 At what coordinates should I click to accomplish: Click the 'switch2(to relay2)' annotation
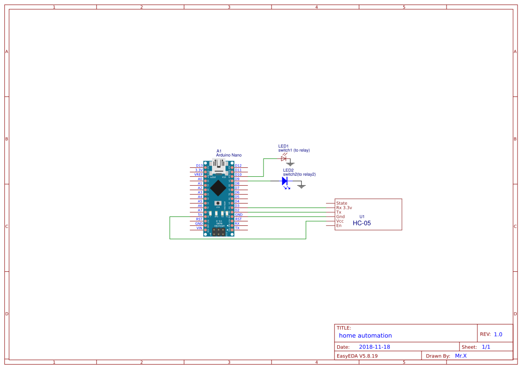[299, 174]
